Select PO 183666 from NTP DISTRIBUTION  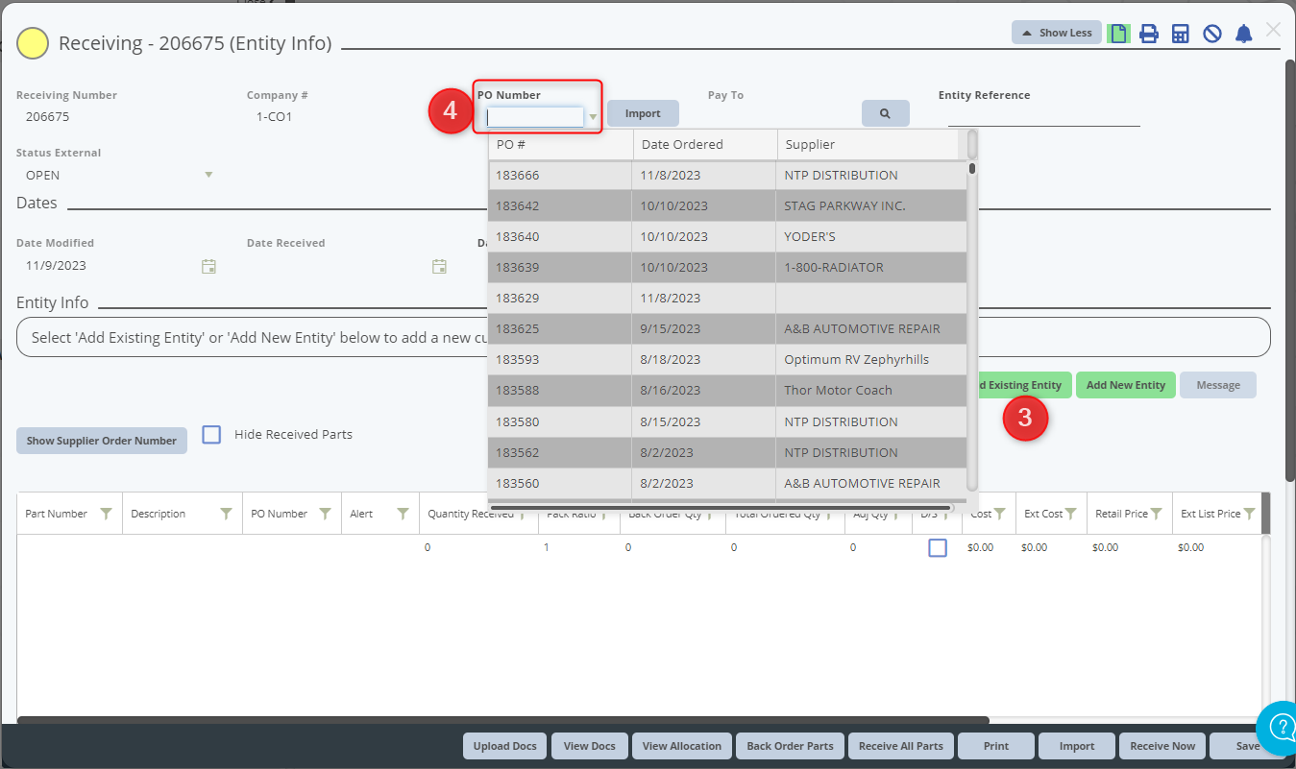point(727,176)
